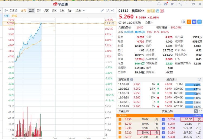The width and height of the screenshot is (203, 139).
Task: Select 5-level order book depth
Action: (x=196, y=111)
